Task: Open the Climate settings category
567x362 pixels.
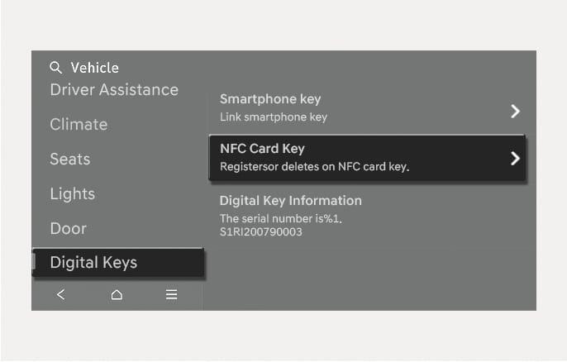Action: tap(79, 125)
